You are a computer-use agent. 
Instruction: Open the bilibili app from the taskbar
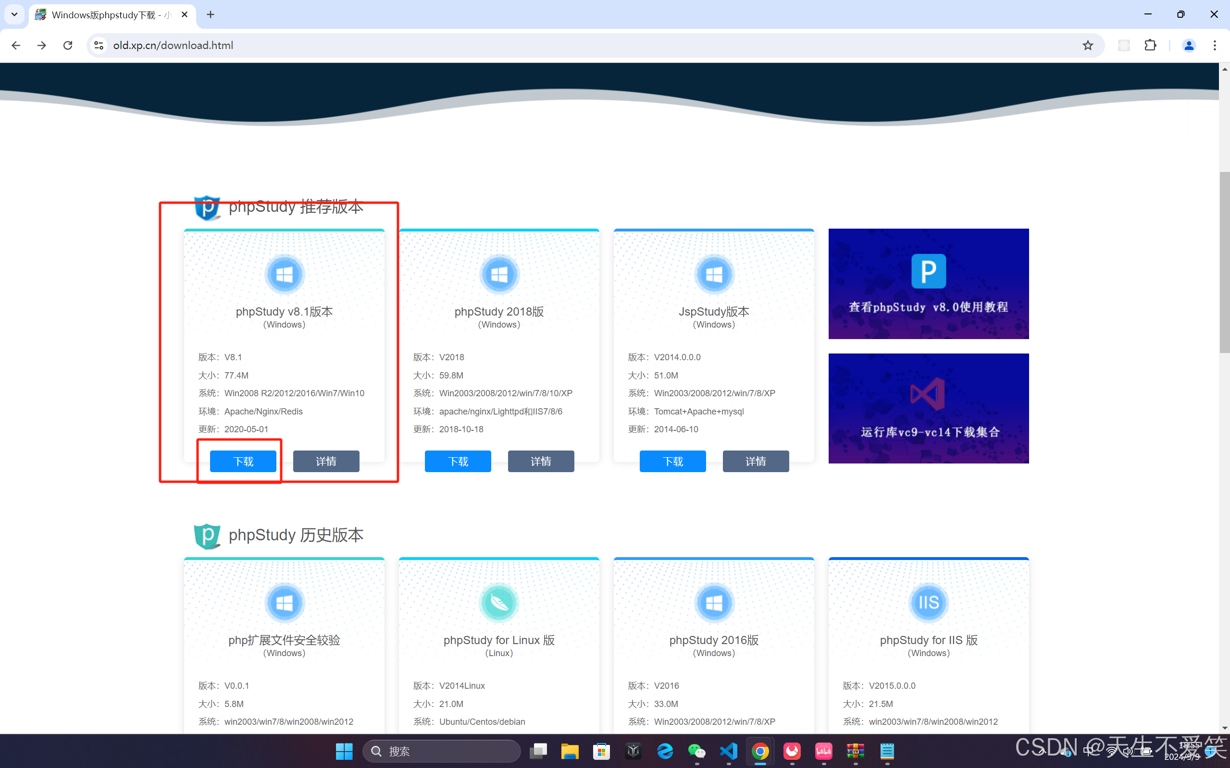click(824, 751)
